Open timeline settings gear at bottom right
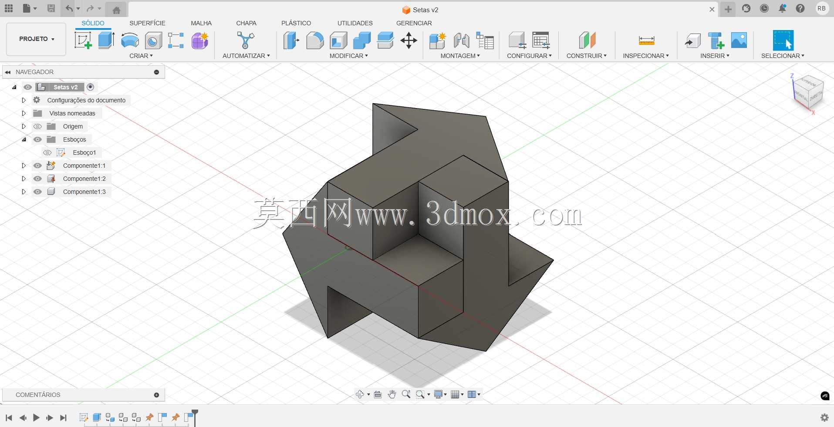 (824, 417)
